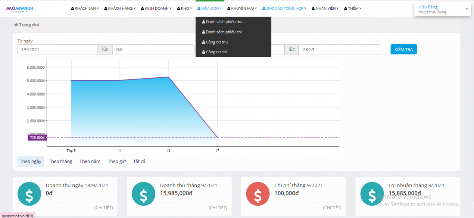The width and height of the screenshot is (474, 218).
Task: Click the teal dollar icon for monthly revenue
Action: pos(143,195)
